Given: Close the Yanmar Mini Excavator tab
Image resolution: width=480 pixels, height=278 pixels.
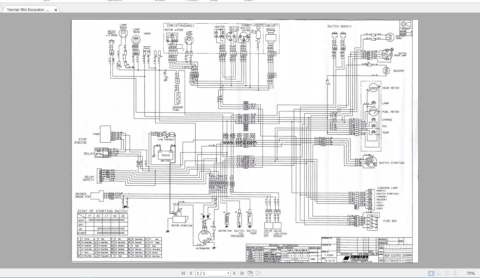Looking at the screenshot, I should pyautogui.click(x=56, y=10).
